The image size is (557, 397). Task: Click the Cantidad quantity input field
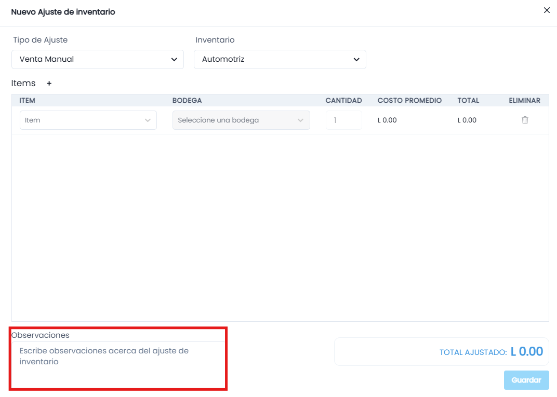pos(344,120)
